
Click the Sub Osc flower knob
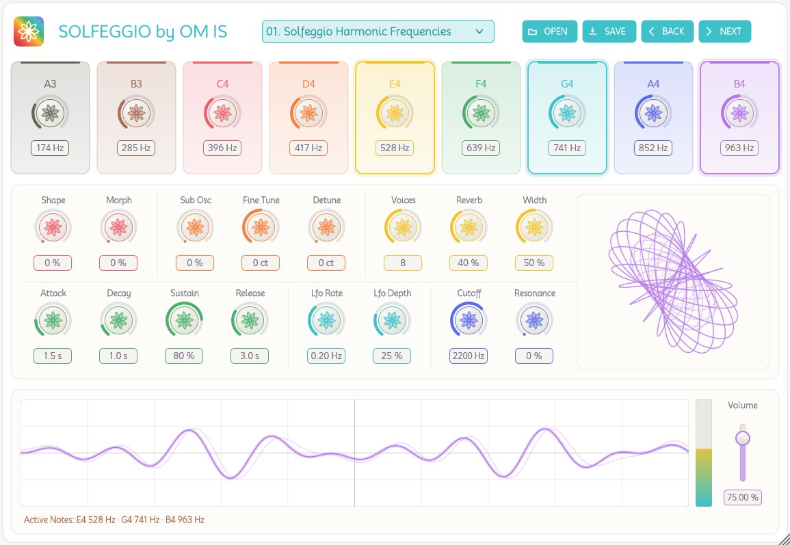click(x=195, y=228)
